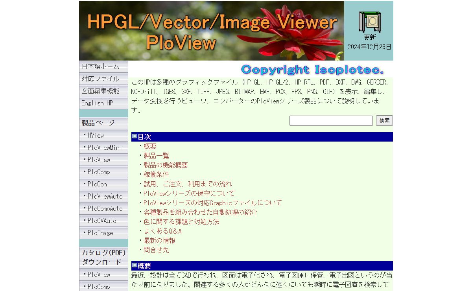Jump to the 製品一覧 contents link
This screenshot has width=472, height=291.
click(156, 156)
